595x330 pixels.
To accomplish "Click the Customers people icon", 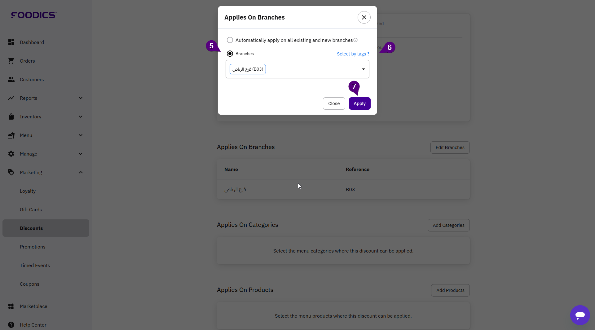I will (11, 79).
